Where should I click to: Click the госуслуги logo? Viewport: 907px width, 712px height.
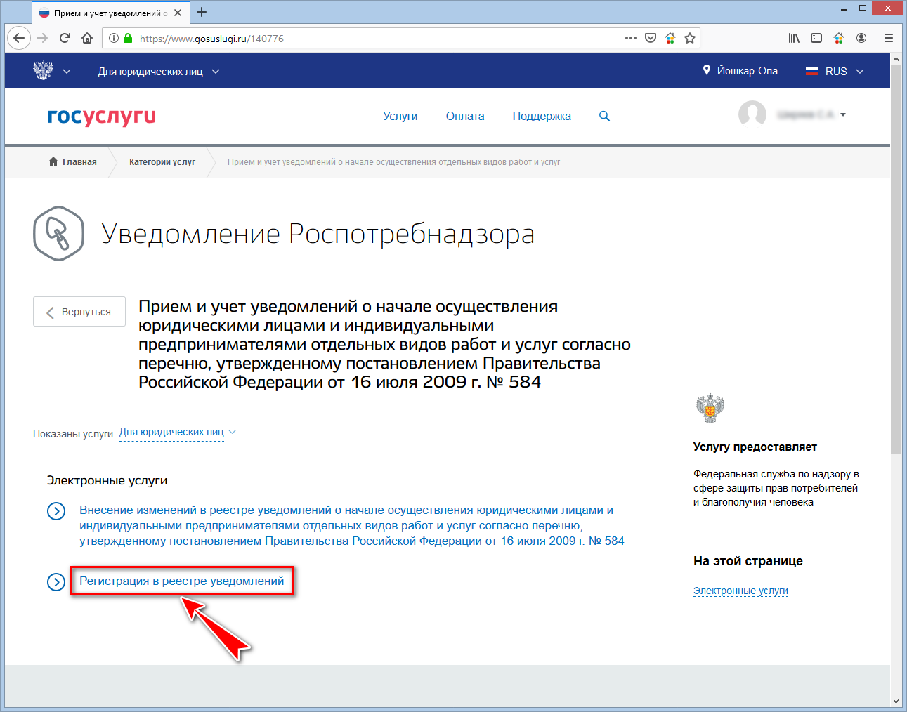102,117
